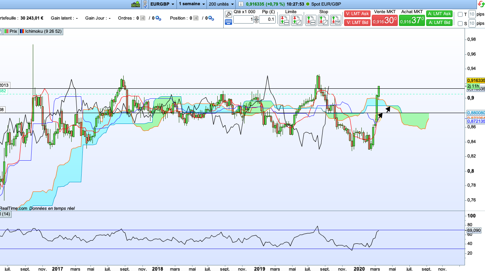Click the V: LMT Bid button
The height and width of the screenshot is (271, 485).
tap(357, 22)
